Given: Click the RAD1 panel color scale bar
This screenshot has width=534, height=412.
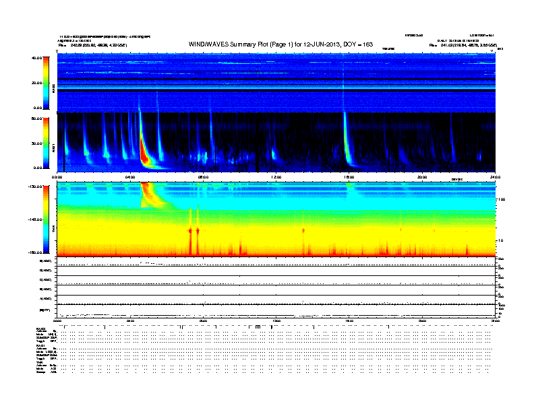Looking at the screenshot, I should tap(46, 143).
